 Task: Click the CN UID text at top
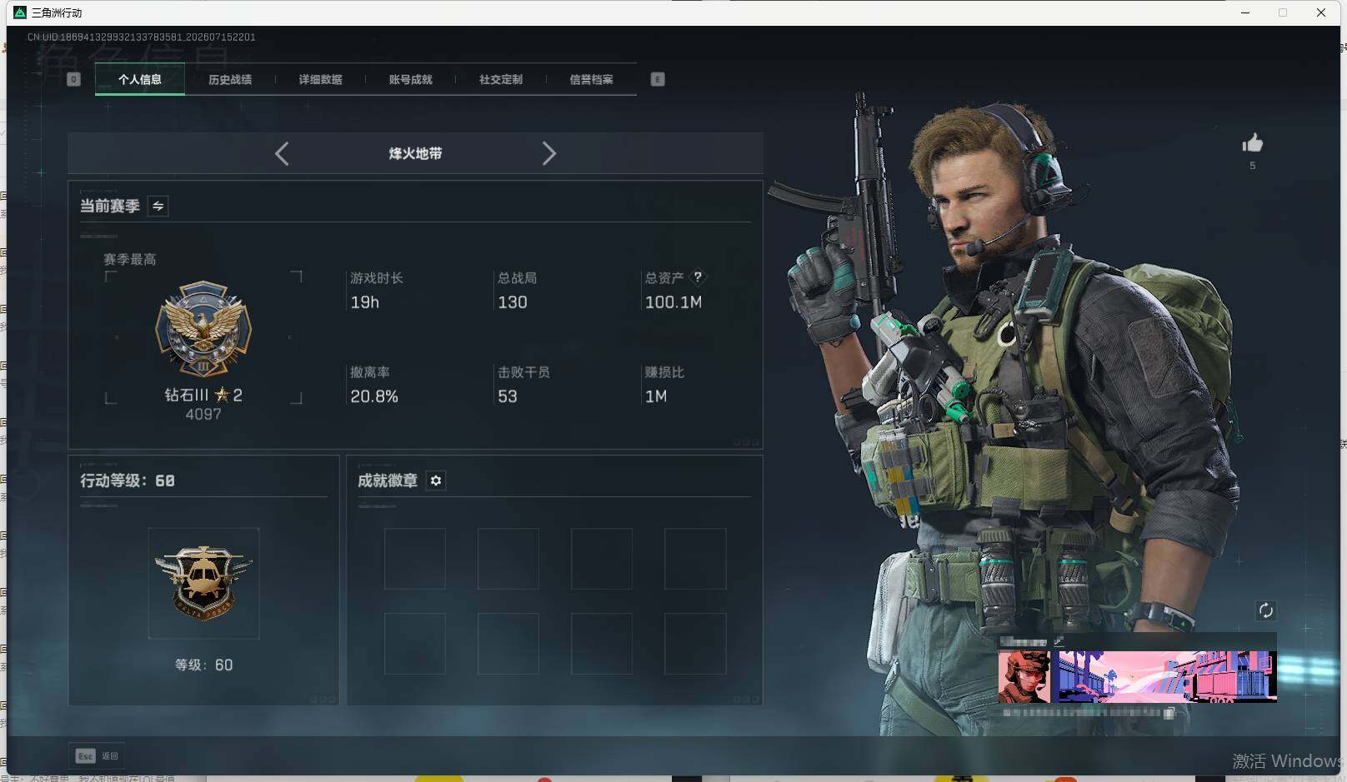coord(141,37)
